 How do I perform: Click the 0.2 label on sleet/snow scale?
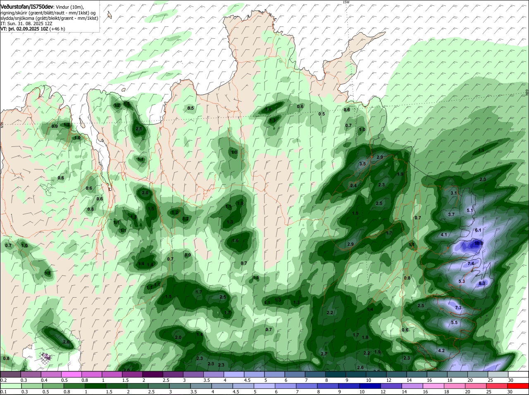3,380
